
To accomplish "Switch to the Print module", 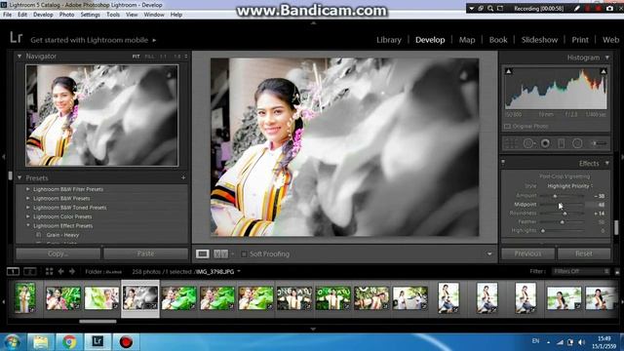I will pyautogui.click(x=580, y=40).
